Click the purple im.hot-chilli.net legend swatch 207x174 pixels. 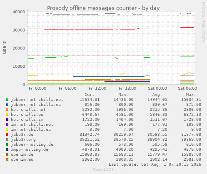pyautogui.click(x=7, y=125)
